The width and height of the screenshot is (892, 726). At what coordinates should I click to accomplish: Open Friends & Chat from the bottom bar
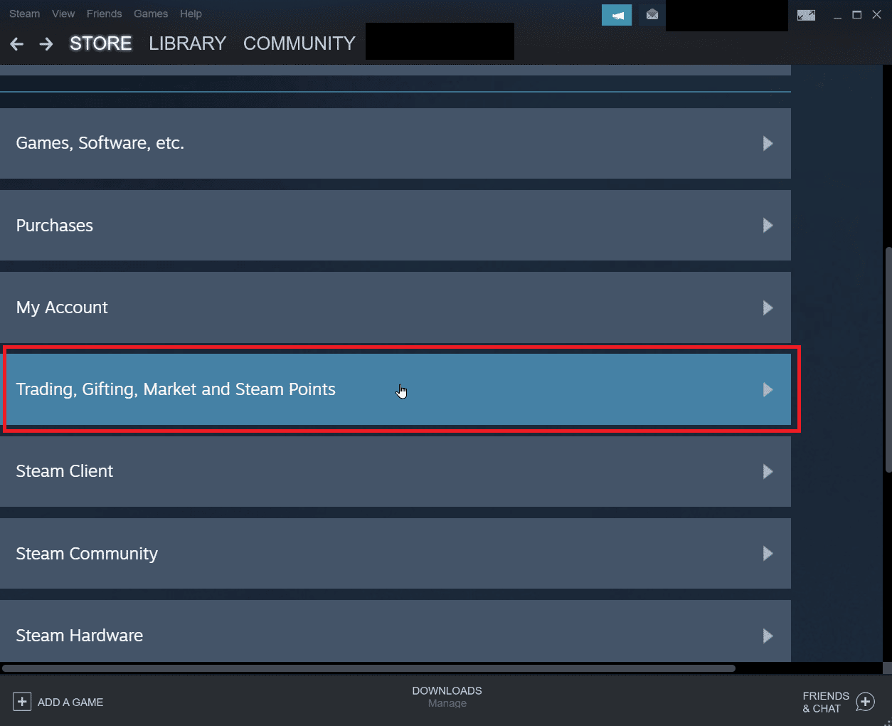point(837,702)
